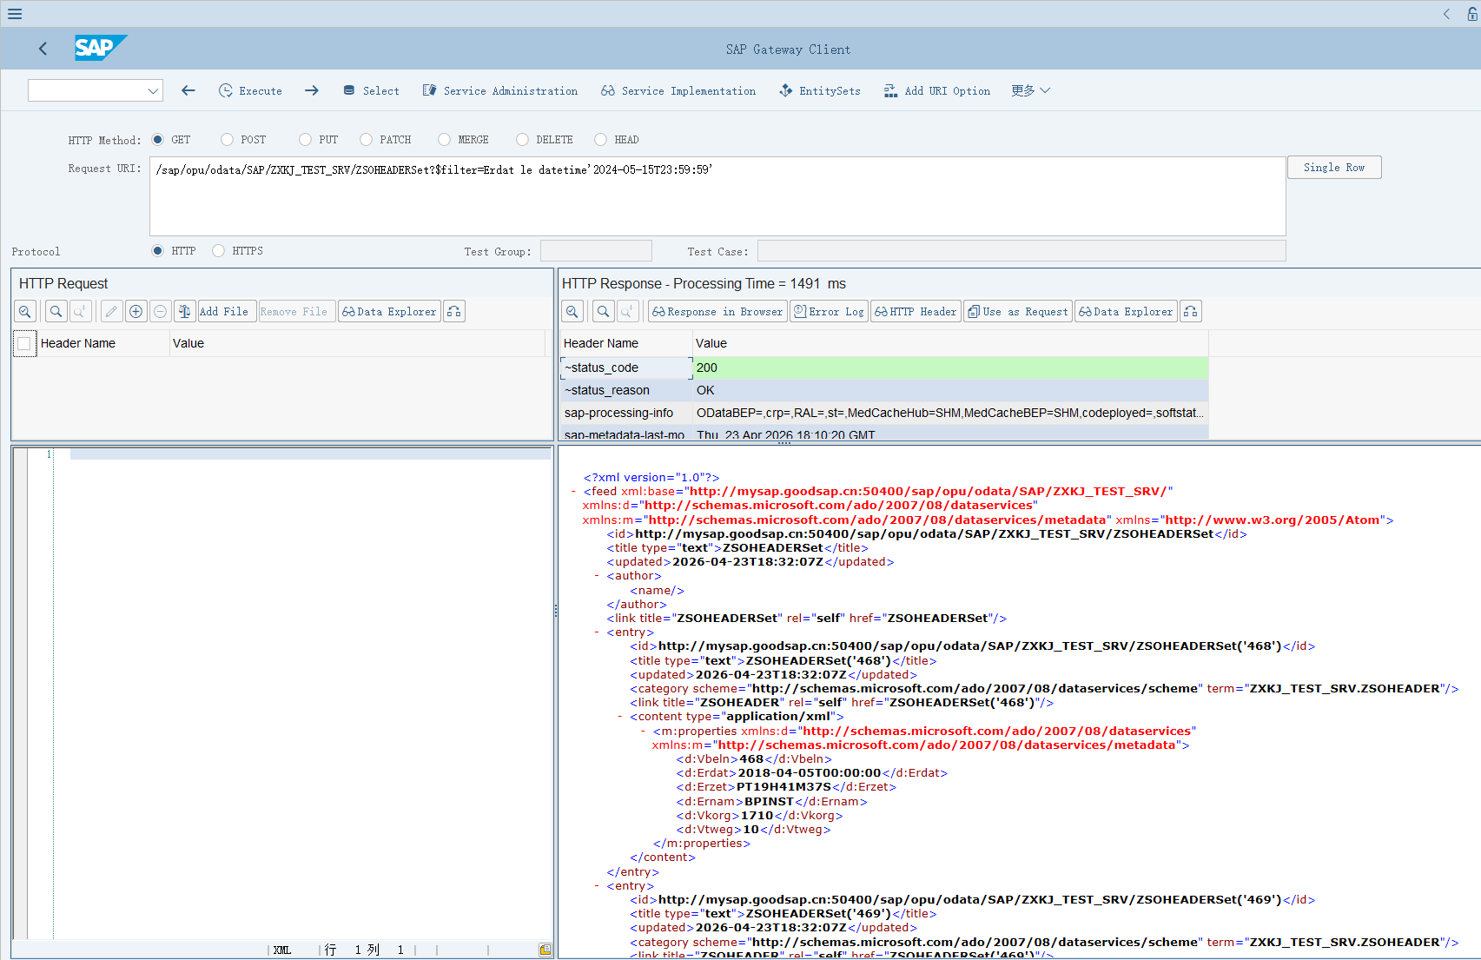
Task: Click Find icon in HTTP Request toolbar
Action: click(56, 311)
